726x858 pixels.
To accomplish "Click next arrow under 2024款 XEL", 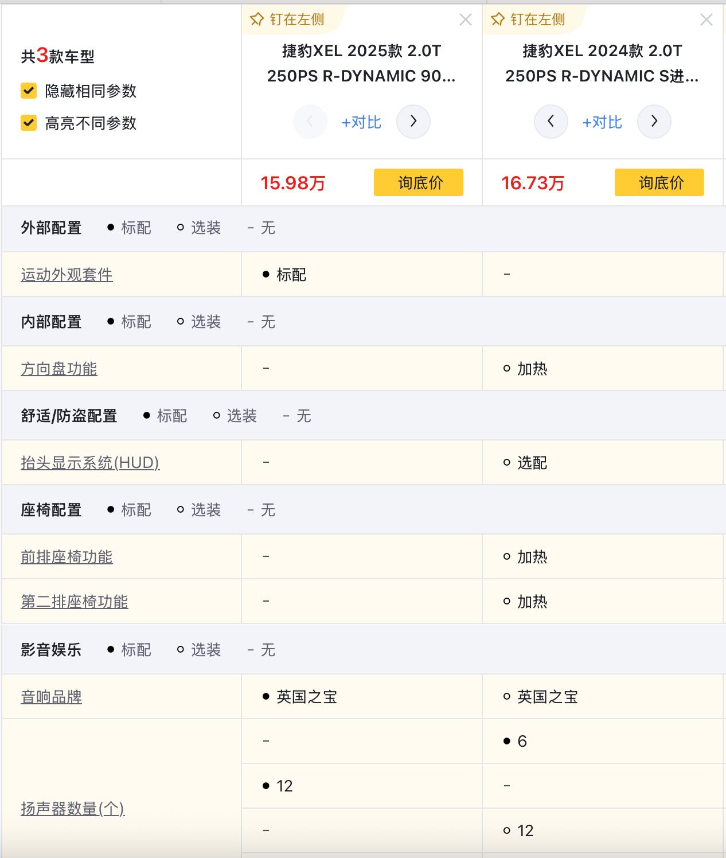I will click(654, 122).
